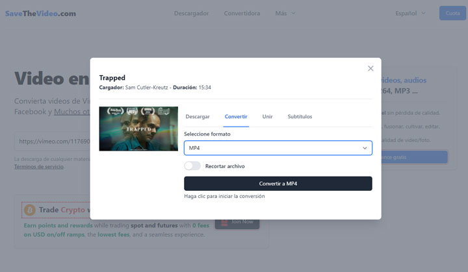Click the Muchos otros link
The width and height of the screenshot is (468, 272).
pyautogui.click(x=71, y=112)
